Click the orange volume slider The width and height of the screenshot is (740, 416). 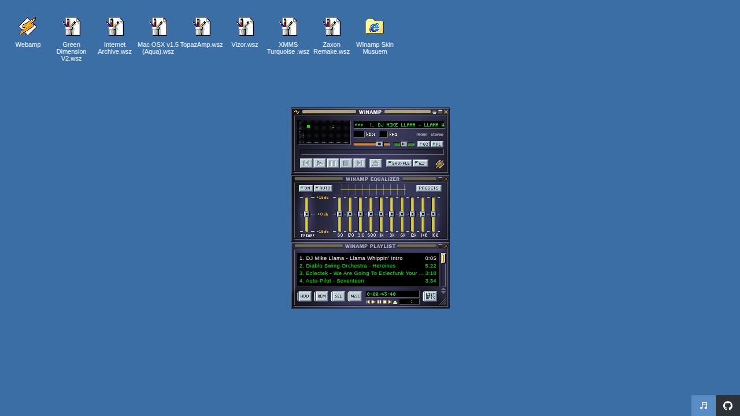[372, 144]
